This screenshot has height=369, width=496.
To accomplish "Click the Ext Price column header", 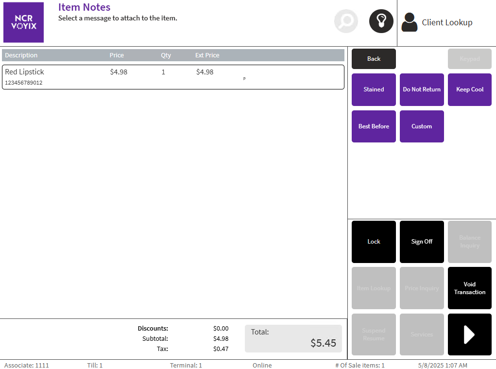I will [207, 55].
